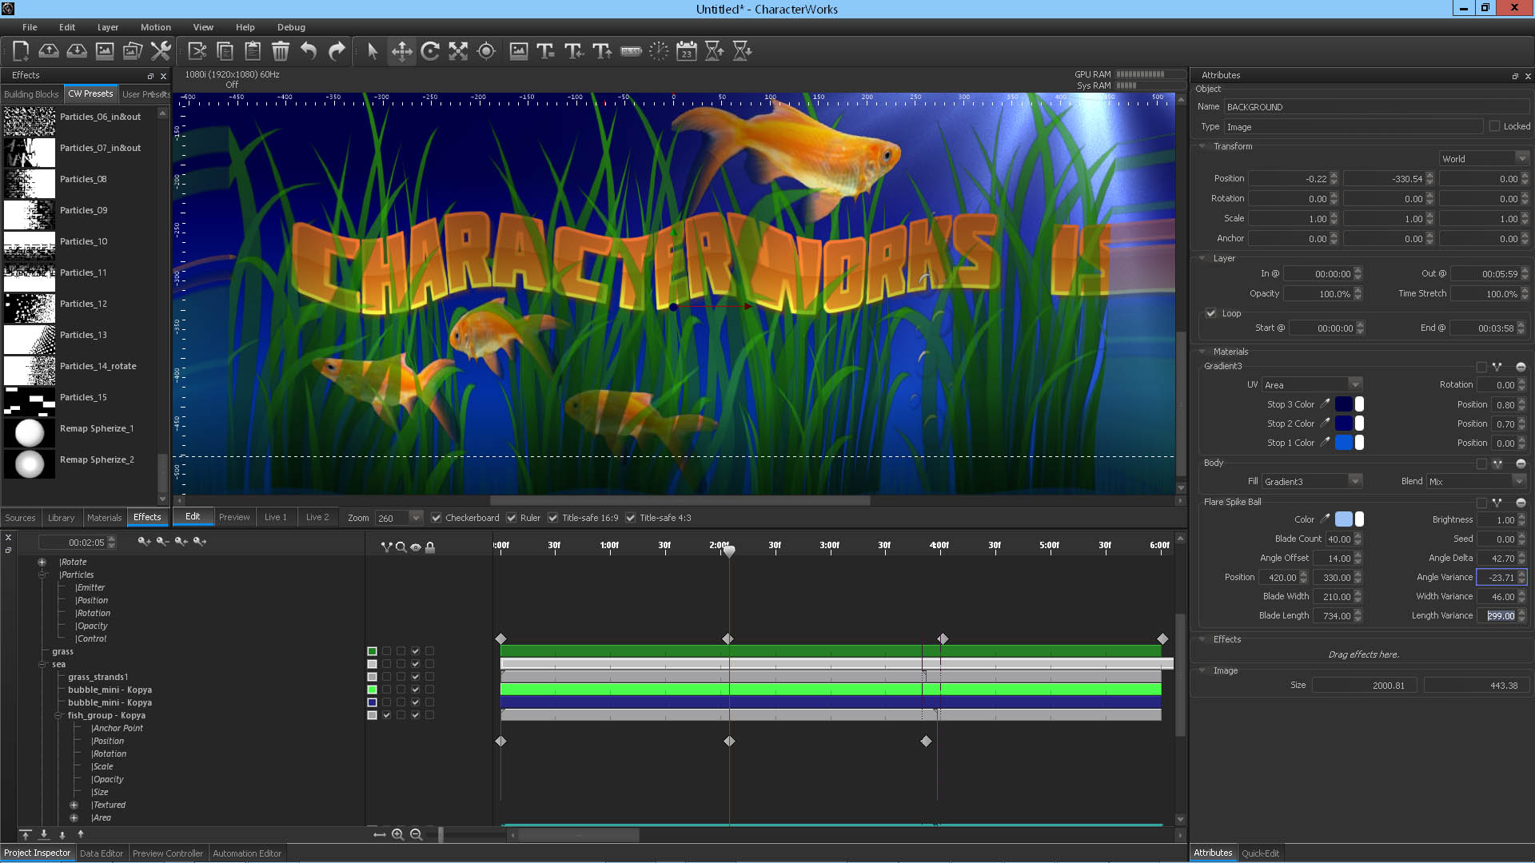Toggle the Checkerboard checkbox
1535x863 pixels.
(437, 518)
